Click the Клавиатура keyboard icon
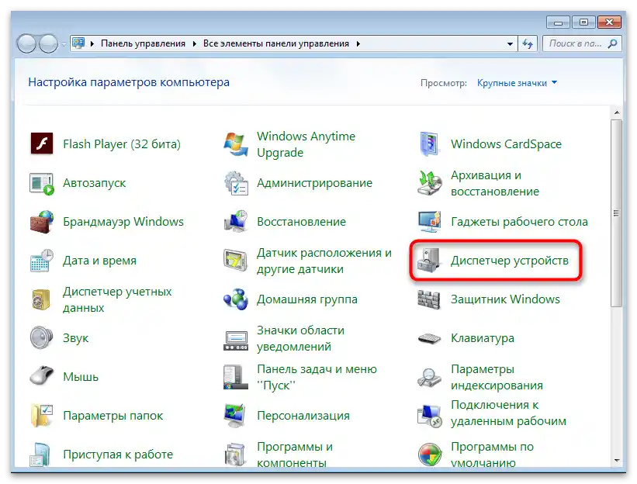 point(430,338)
